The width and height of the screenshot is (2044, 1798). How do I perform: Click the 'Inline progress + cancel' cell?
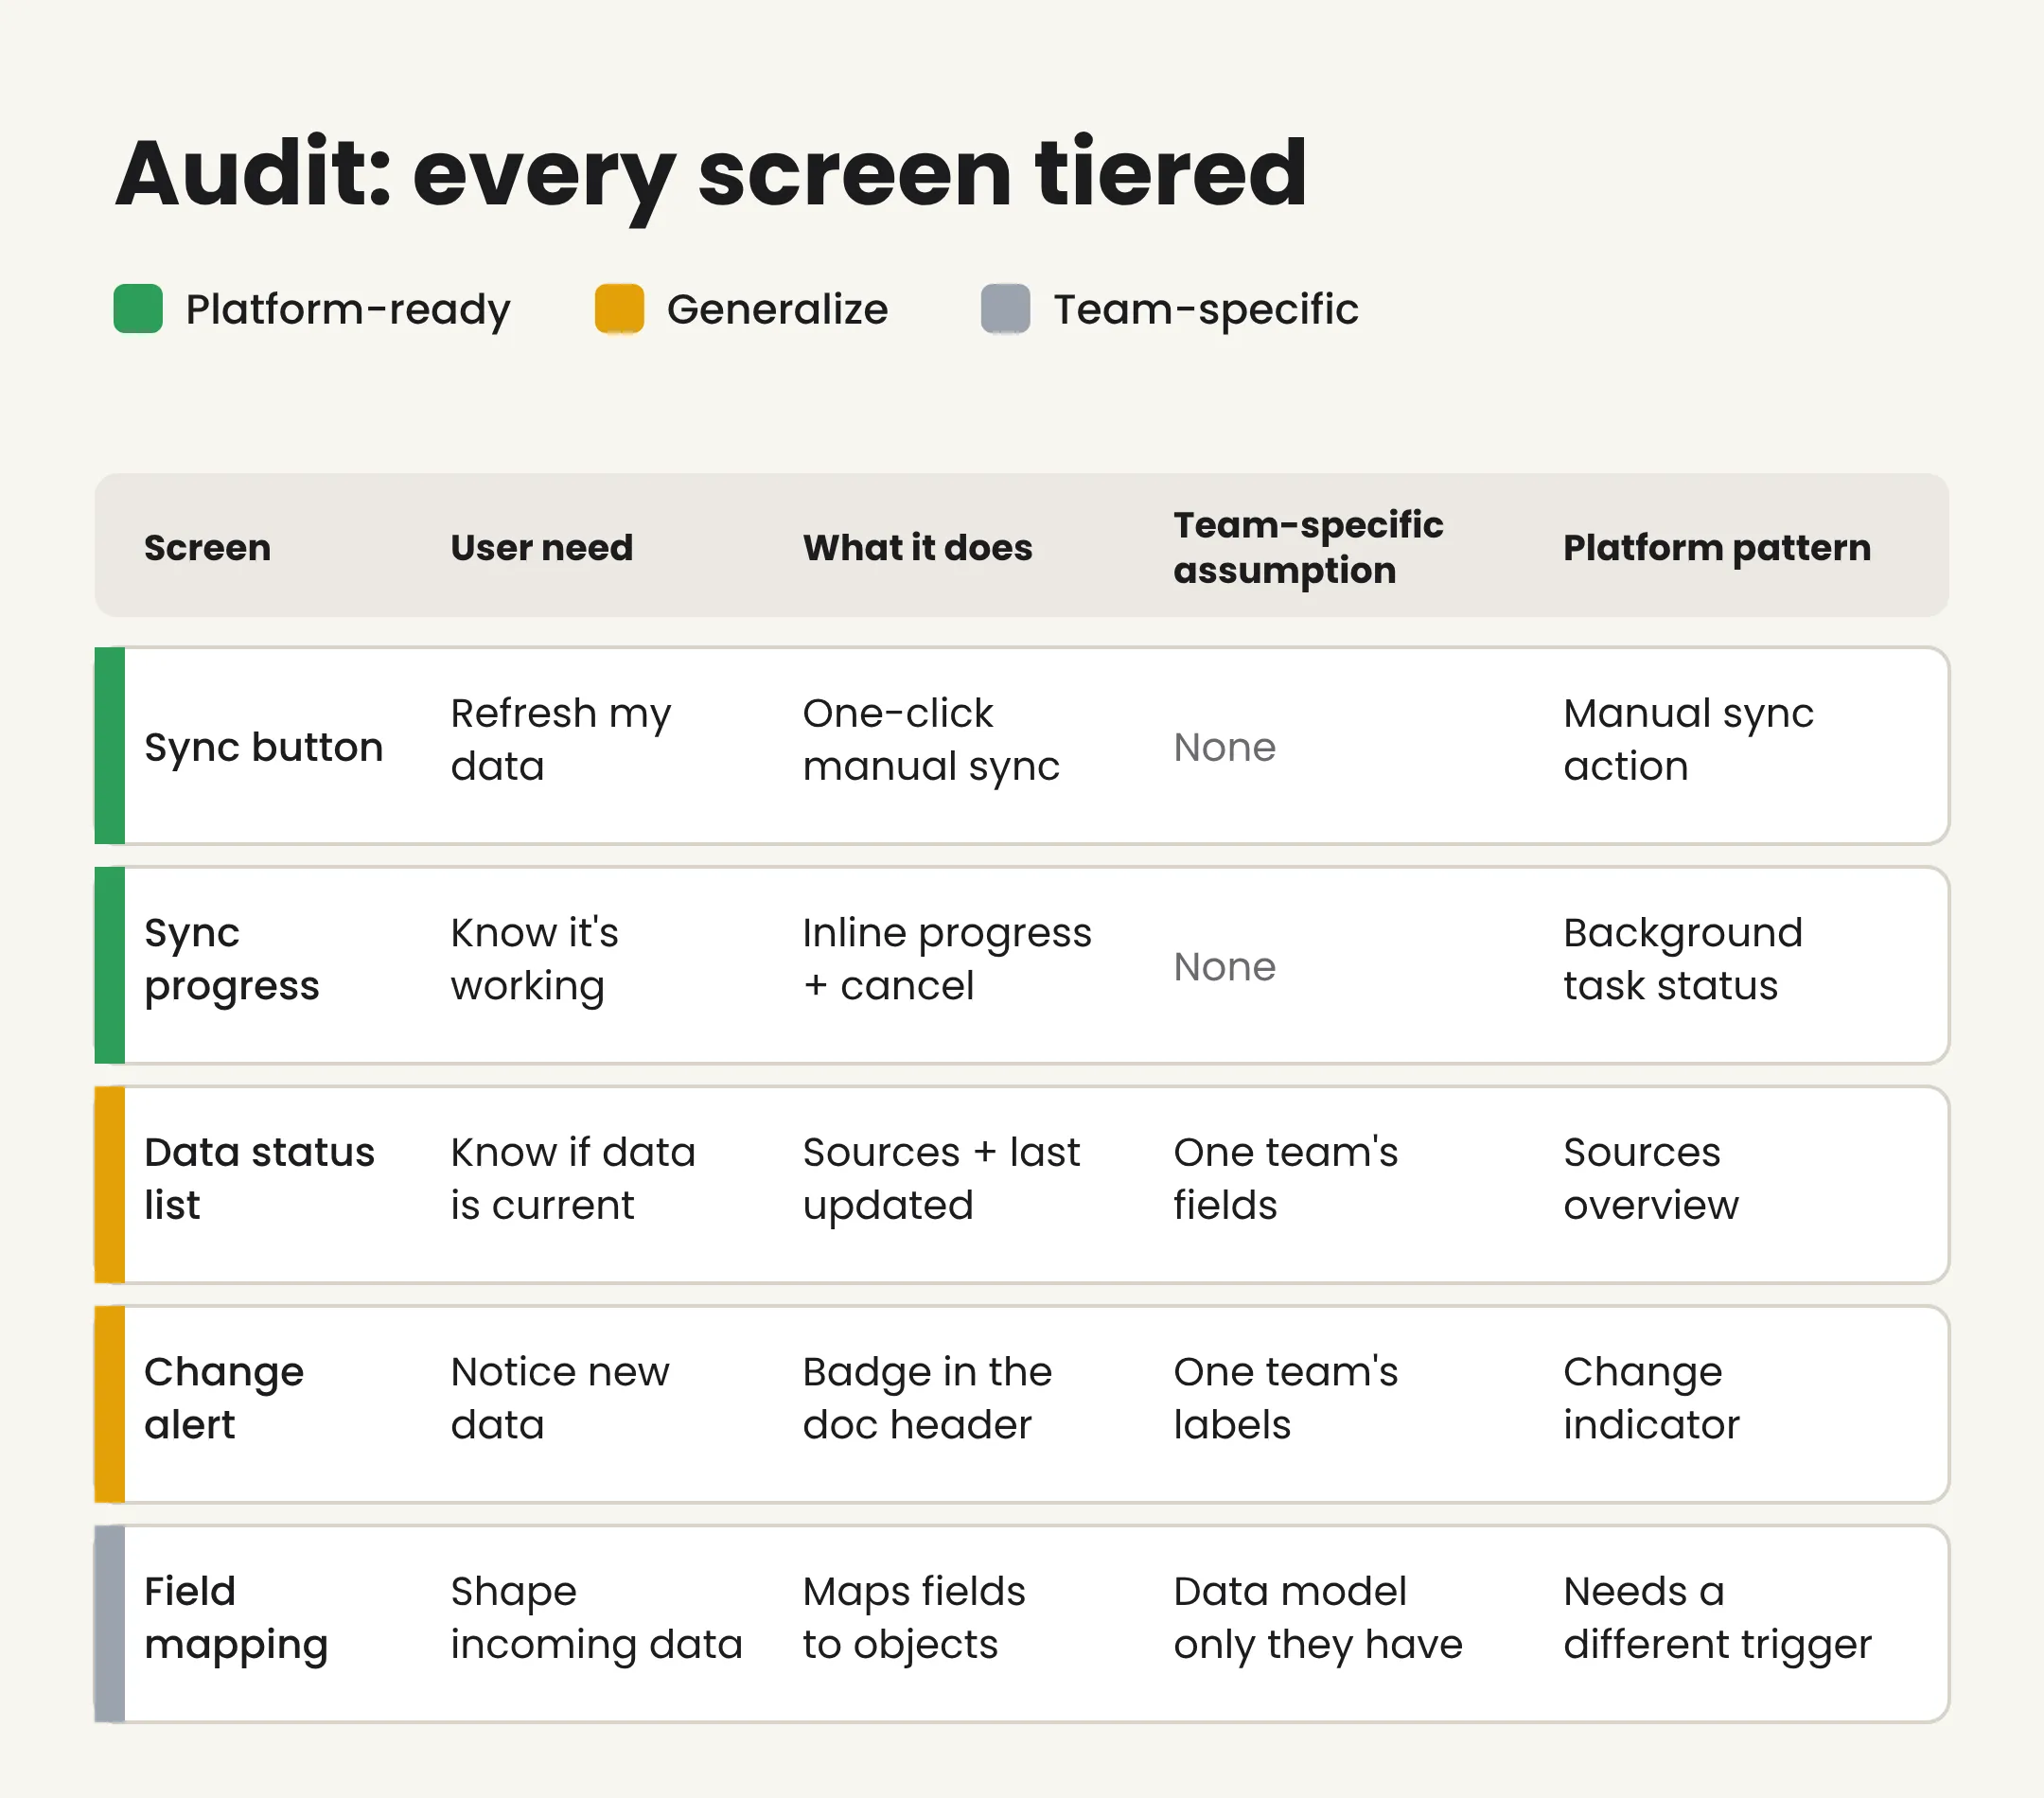947,959
